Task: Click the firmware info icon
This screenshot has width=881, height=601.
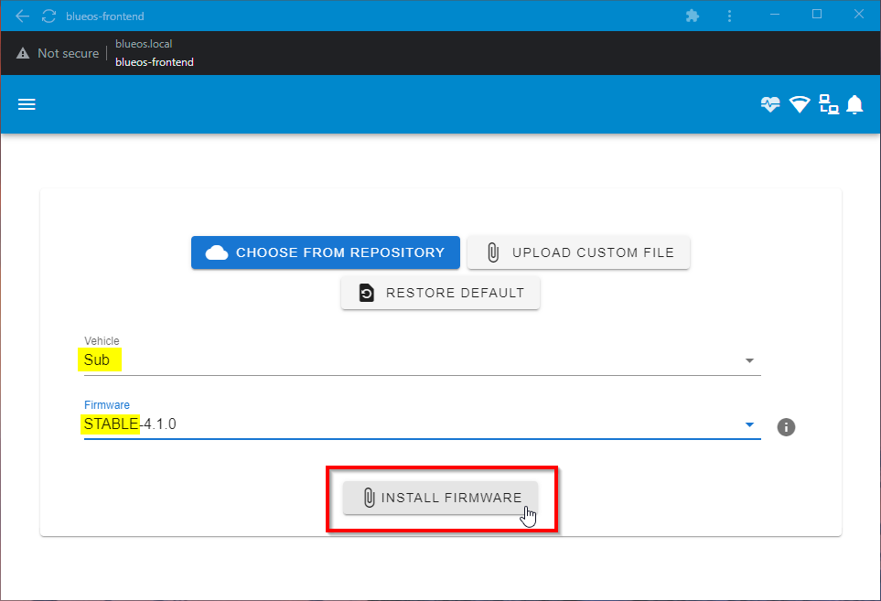Action: point(785,426)
